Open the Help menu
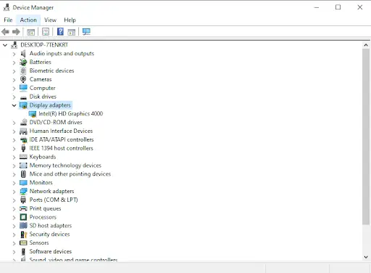 (70, 20)
